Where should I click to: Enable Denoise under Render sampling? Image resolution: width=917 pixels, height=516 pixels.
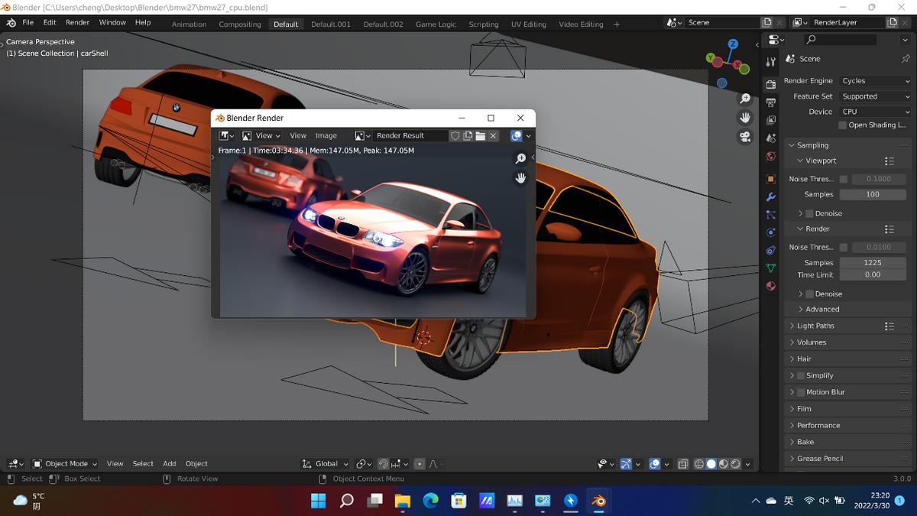pos(810,294)
